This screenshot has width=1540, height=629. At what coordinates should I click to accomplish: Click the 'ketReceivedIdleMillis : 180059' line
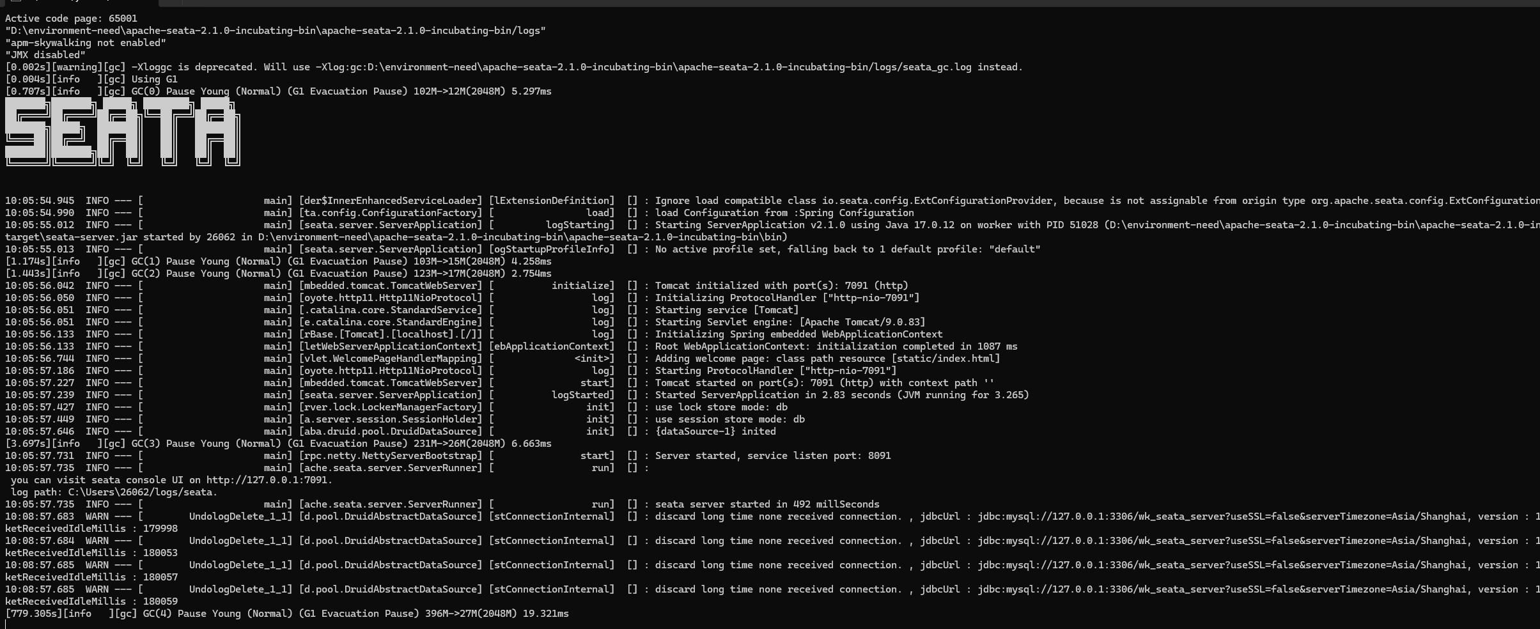click(91, 602)
